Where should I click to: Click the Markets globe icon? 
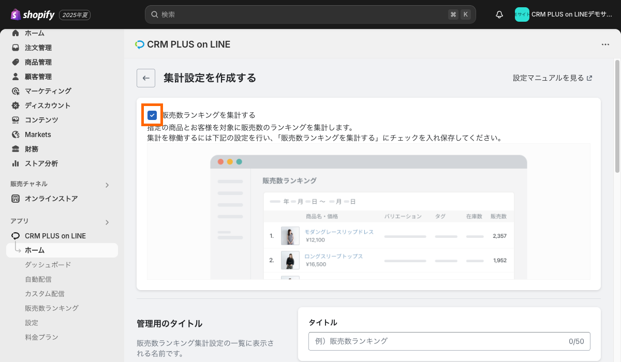click(x=16, y=134)
